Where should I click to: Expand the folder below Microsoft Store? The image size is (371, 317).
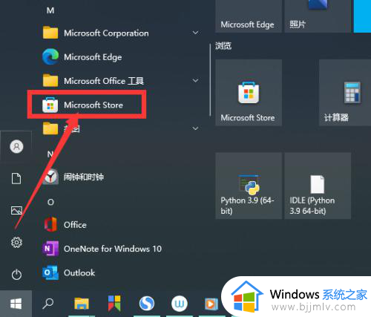coord(195,128)
